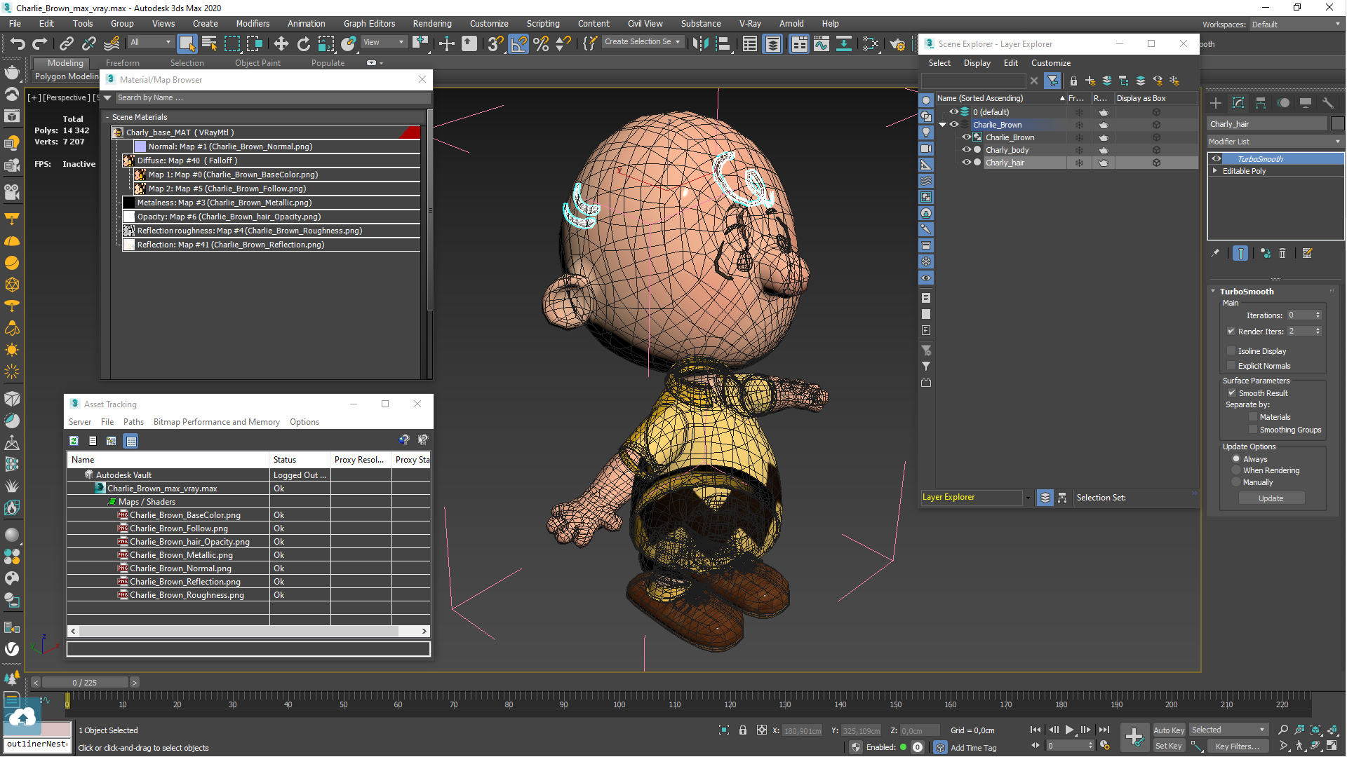This screenshot has height=757, width=1347.
Task: Open the Graph Editors menu
Action: click(369, 24)
